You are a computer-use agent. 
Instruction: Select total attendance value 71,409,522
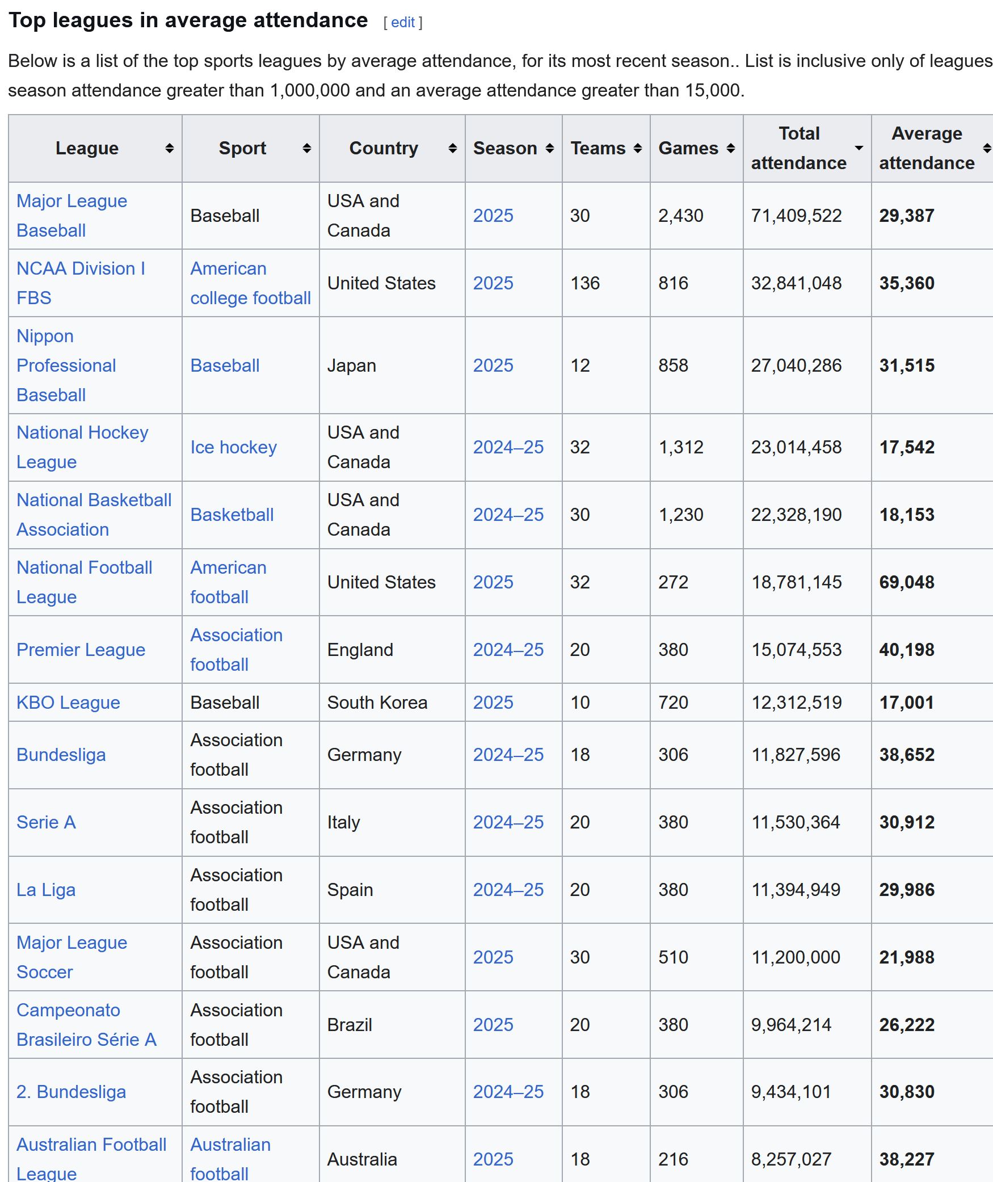796,216
